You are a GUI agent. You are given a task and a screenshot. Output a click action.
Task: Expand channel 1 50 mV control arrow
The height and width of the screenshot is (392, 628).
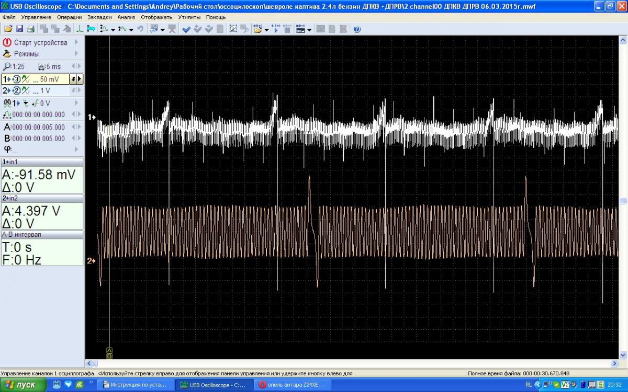pyautogui.click(x=80, y=79)
